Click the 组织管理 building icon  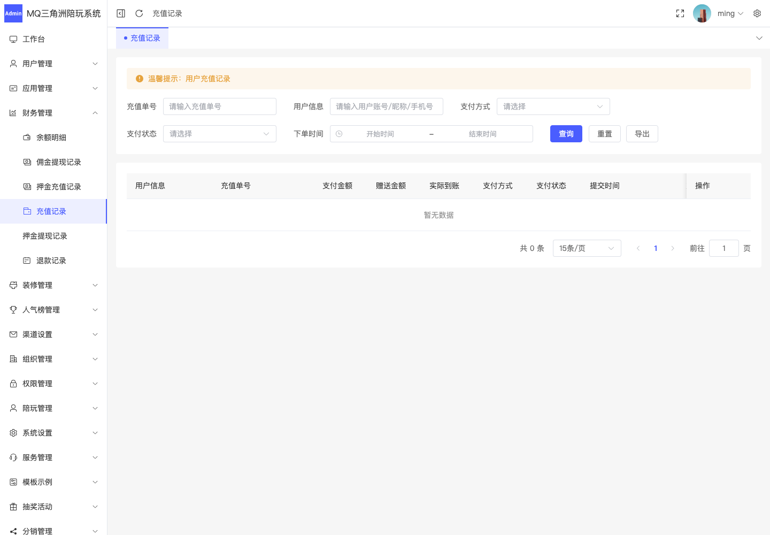click(13, 359)
